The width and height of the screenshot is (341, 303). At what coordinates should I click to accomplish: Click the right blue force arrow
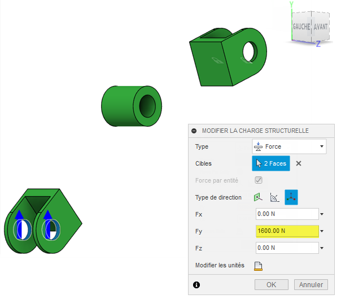[48, 223]
